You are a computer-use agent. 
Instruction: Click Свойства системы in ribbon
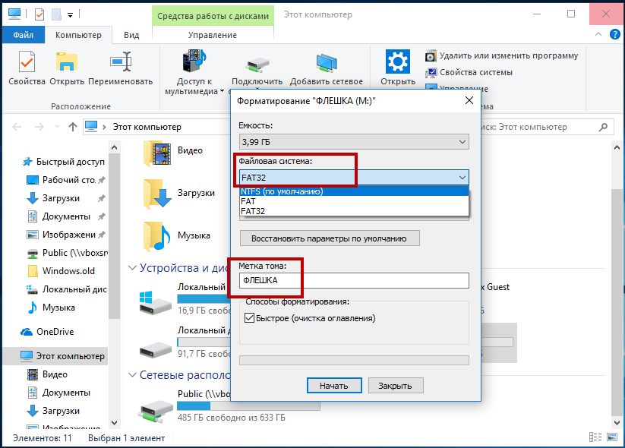469,73
